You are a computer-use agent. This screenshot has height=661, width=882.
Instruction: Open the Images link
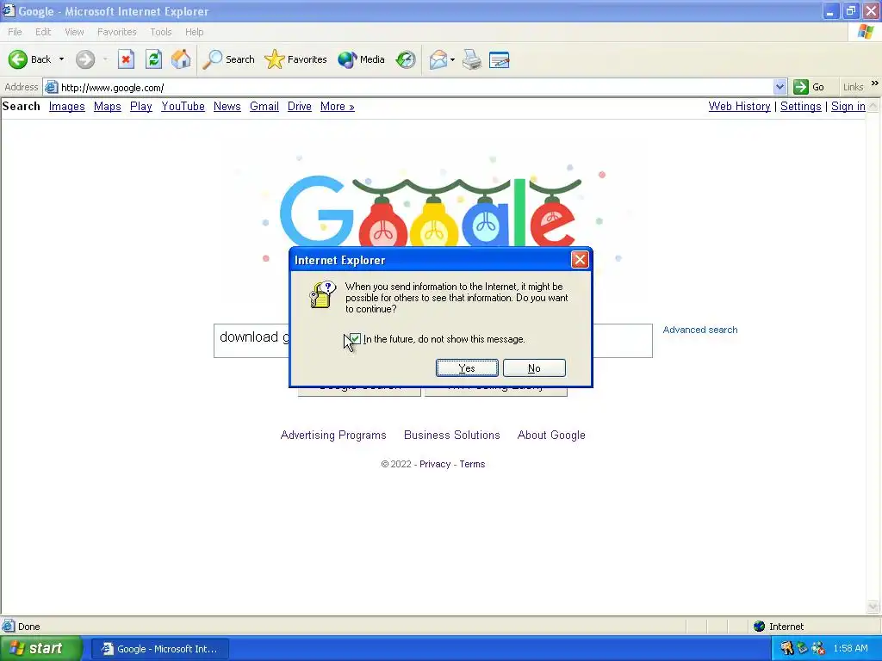point(67,106)
